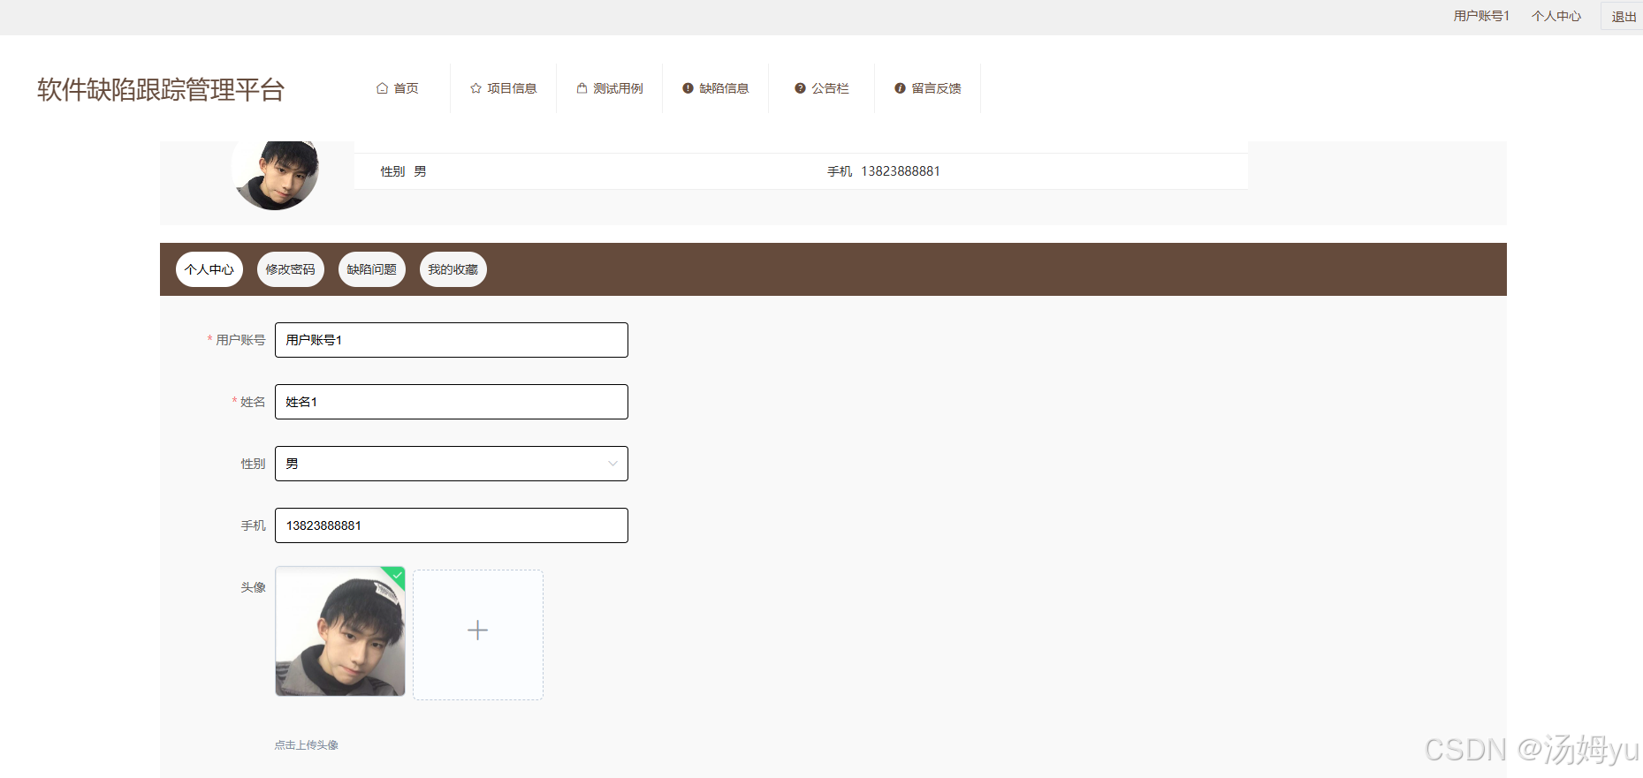Viewport: 1643px width, 778px height.
Task: Expand the 性别 dropdown arrow
Action: coord(612,464)
